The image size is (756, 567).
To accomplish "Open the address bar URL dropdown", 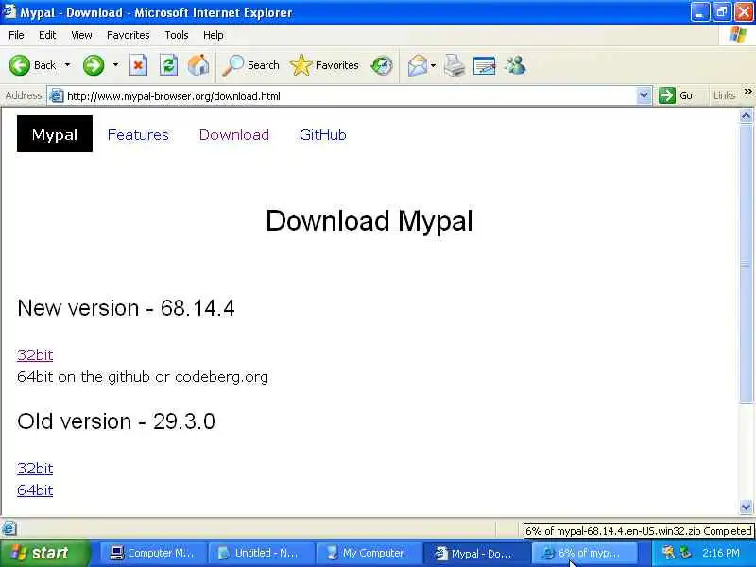I will point(644,95).
